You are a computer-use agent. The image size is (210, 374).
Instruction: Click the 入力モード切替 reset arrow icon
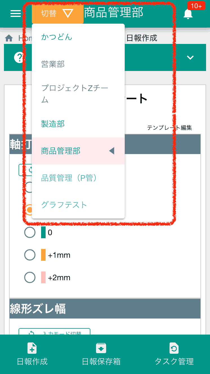32,333
